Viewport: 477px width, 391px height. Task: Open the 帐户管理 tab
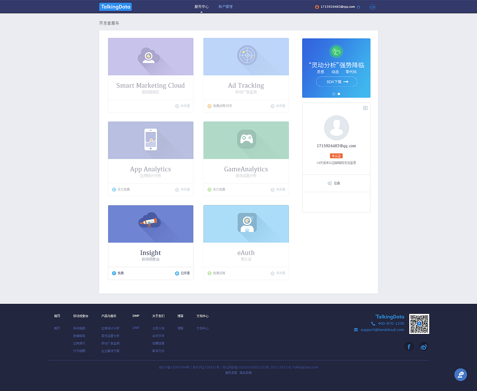tap(225, 7)
